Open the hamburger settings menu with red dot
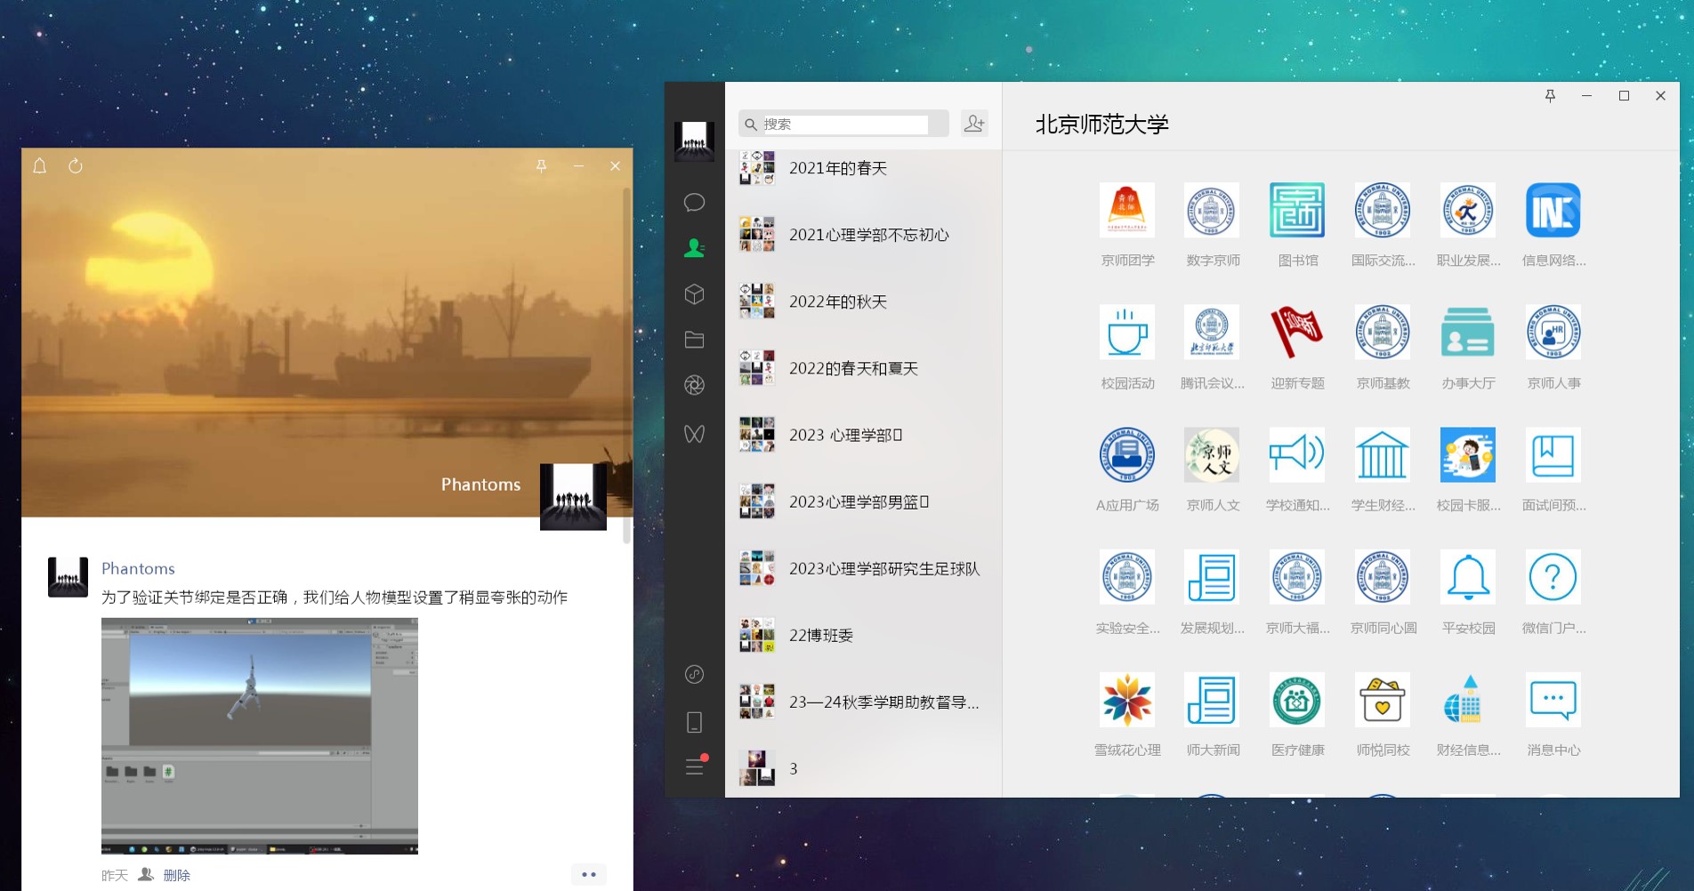 point(695,766)
